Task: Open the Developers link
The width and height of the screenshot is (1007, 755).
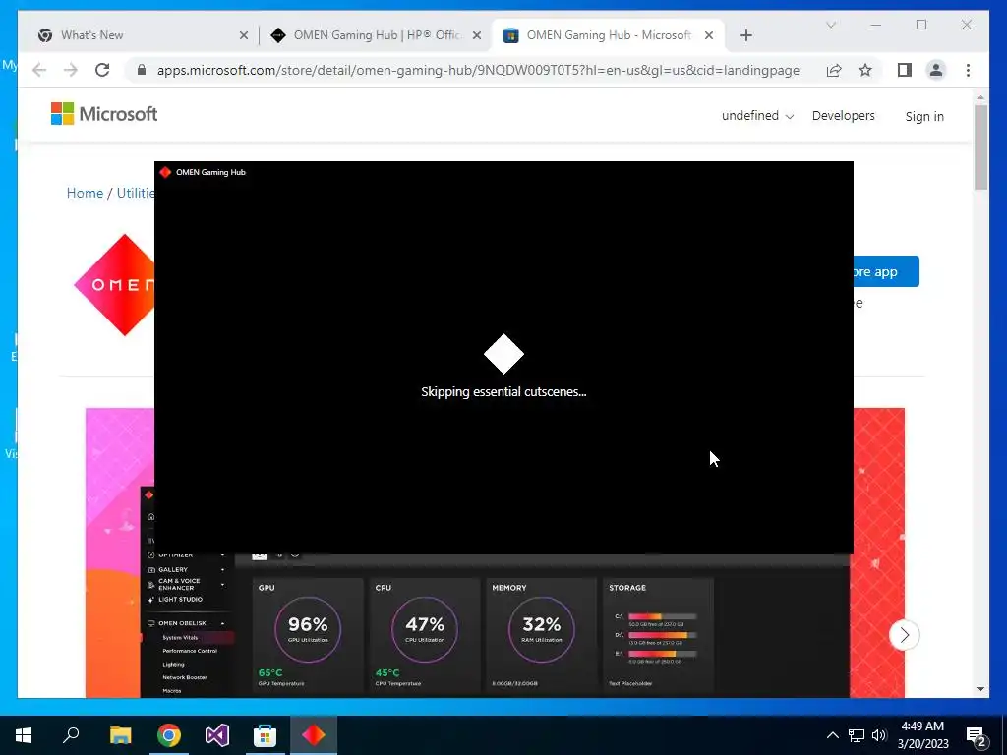Action: click(843, 116)
